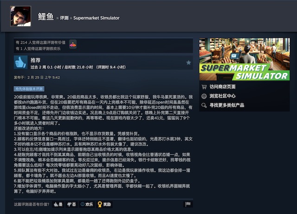The image size is (297, 214).
Task: Give an award with 奖励 button
Action: point(104,204)
